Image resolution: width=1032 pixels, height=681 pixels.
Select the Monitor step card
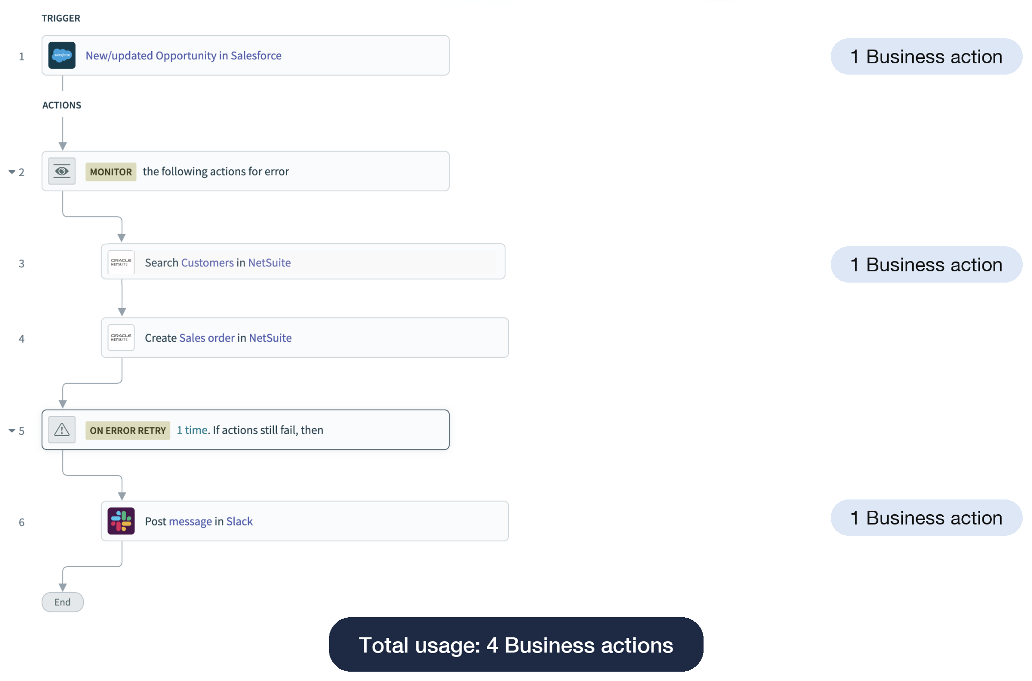(245, 171)
